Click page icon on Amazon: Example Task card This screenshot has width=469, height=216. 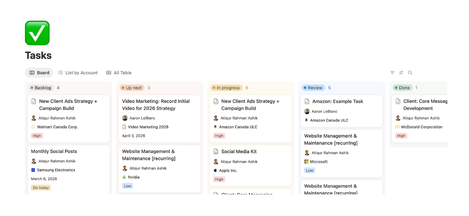tap(307, 102)
